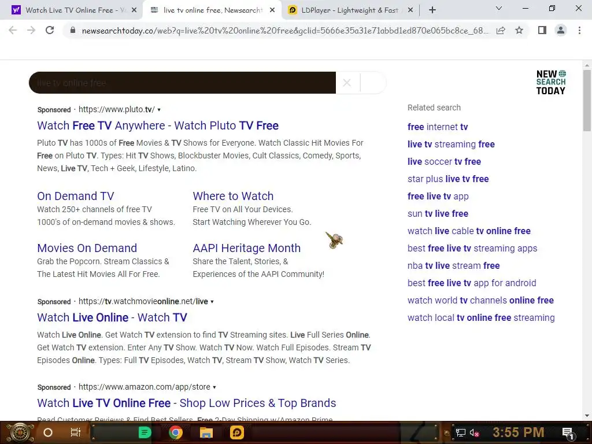592x444 pixels.
Task: Expand pluto.tv ad URL dropdown arrow
Action: pyautogui.click(x=159, y=110)
